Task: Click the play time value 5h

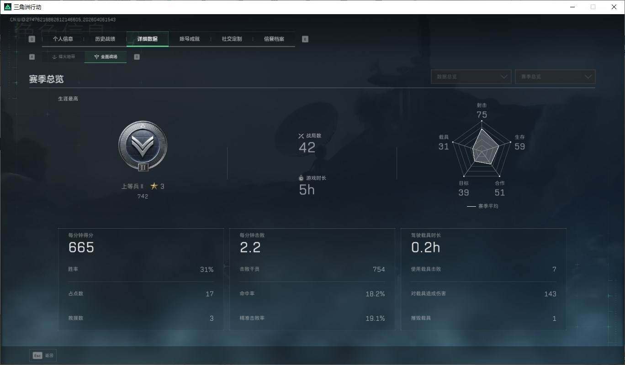Action: tap(307, 190)
